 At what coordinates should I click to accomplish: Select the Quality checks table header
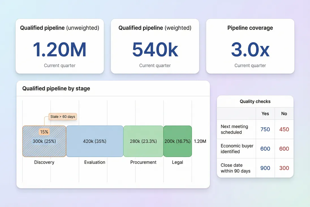pos(255,101)
